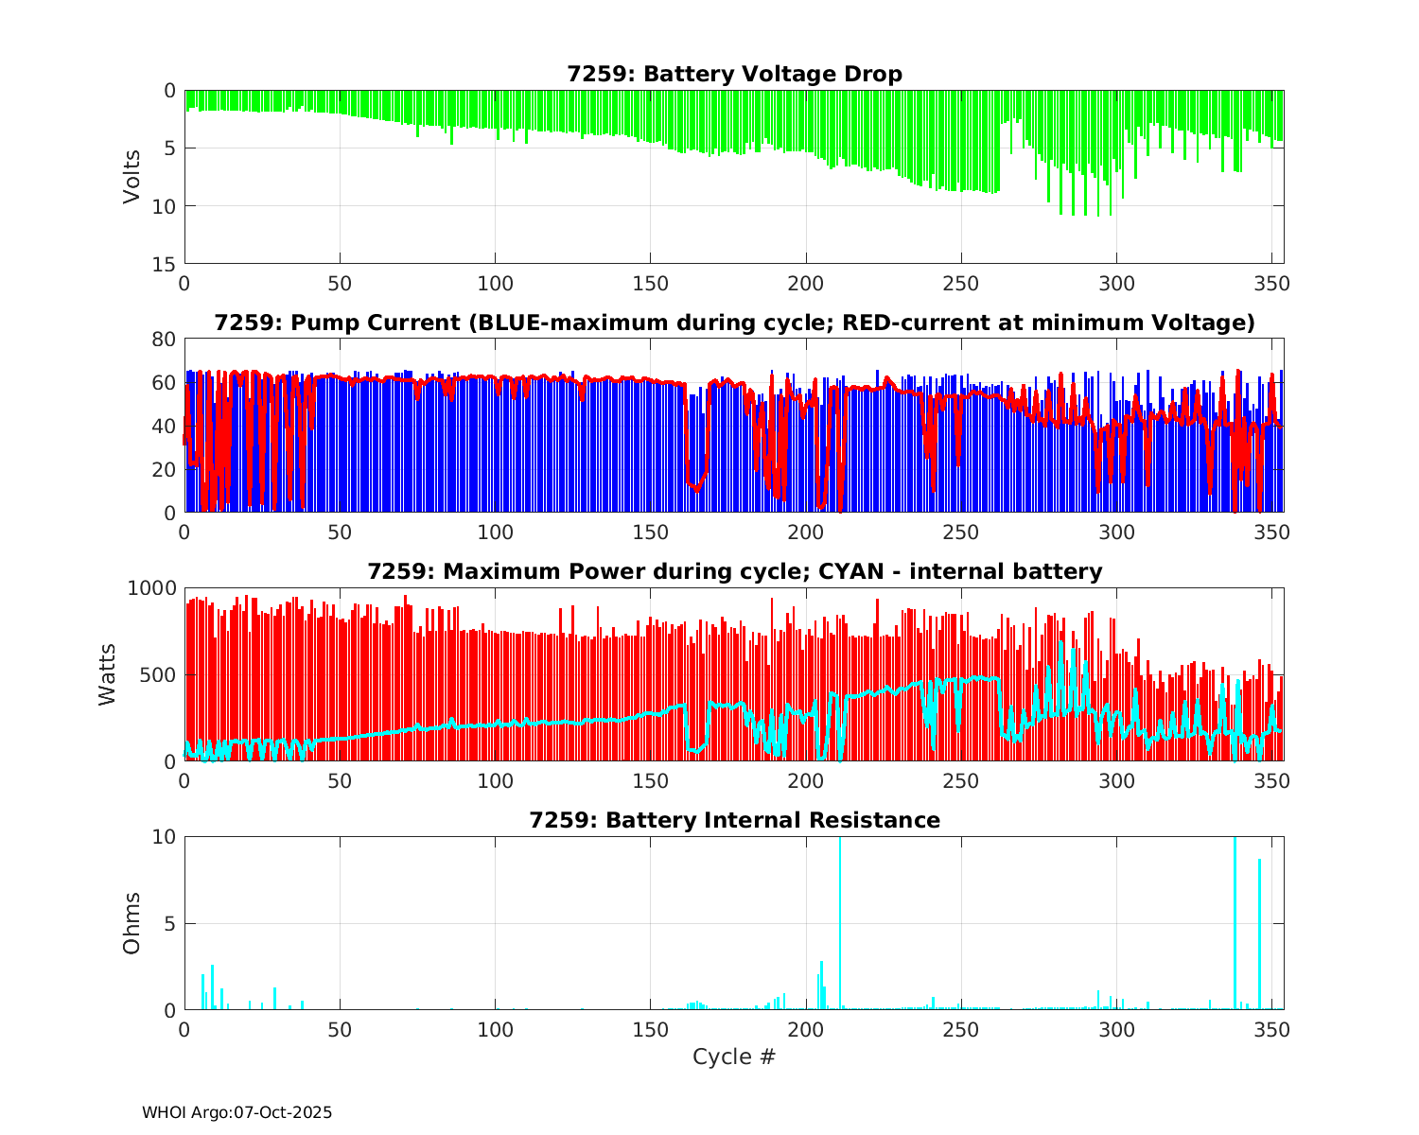Click the 100 tick under Battery Voltage chart

click(495, 283)
